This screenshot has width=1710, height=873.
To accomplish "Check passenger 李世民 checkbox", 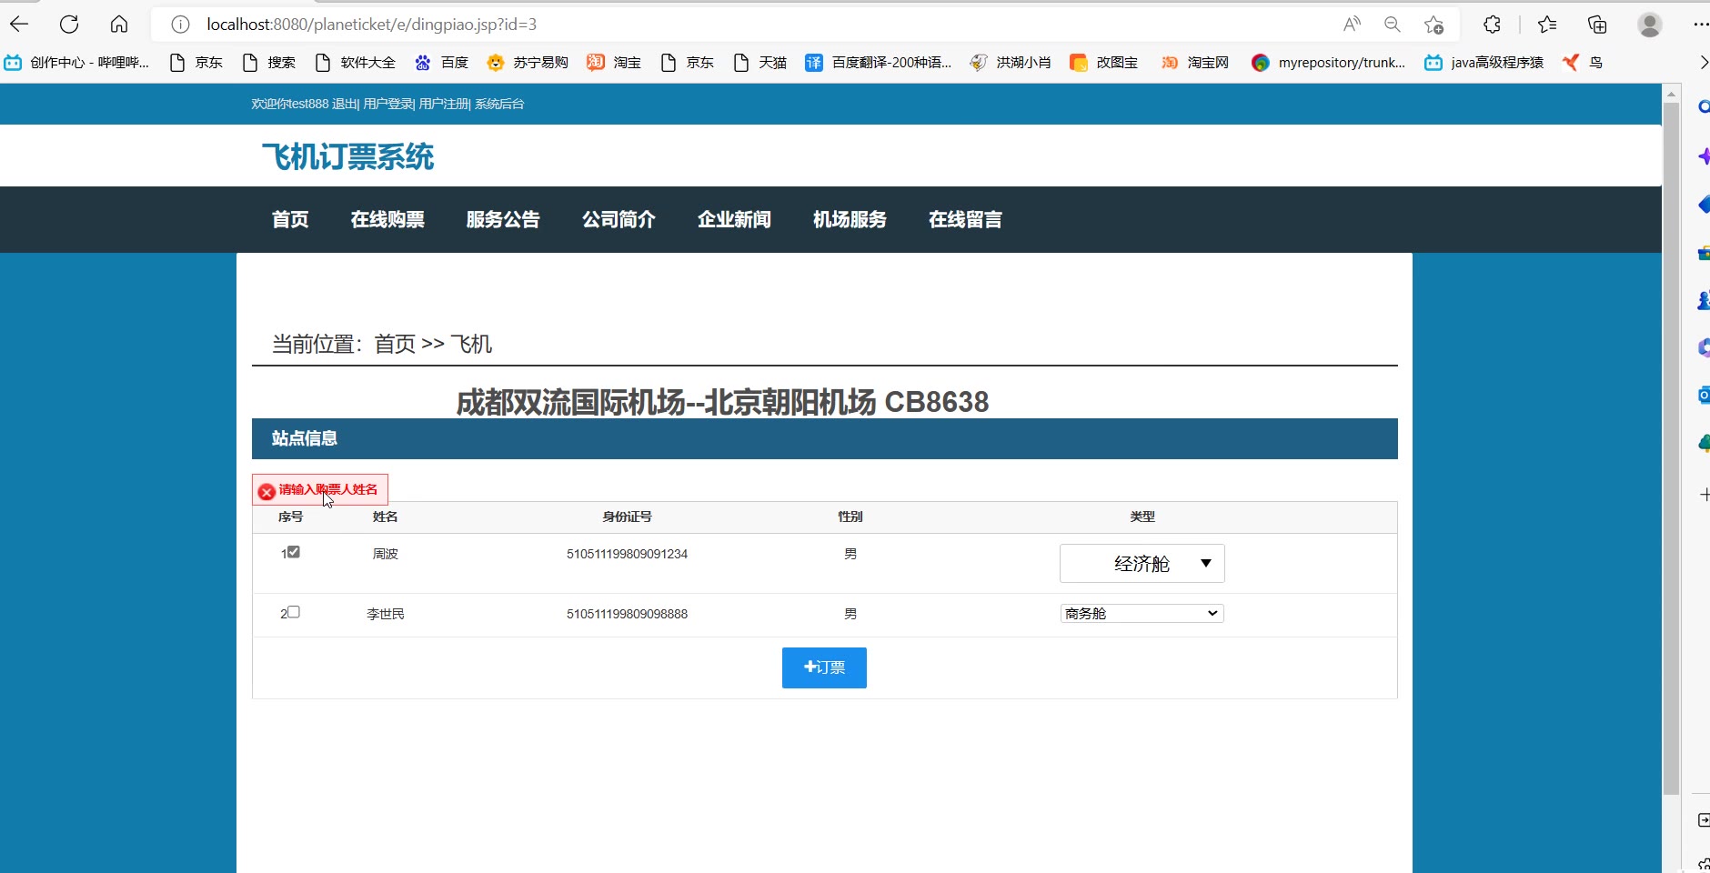I will coord(294,612).
